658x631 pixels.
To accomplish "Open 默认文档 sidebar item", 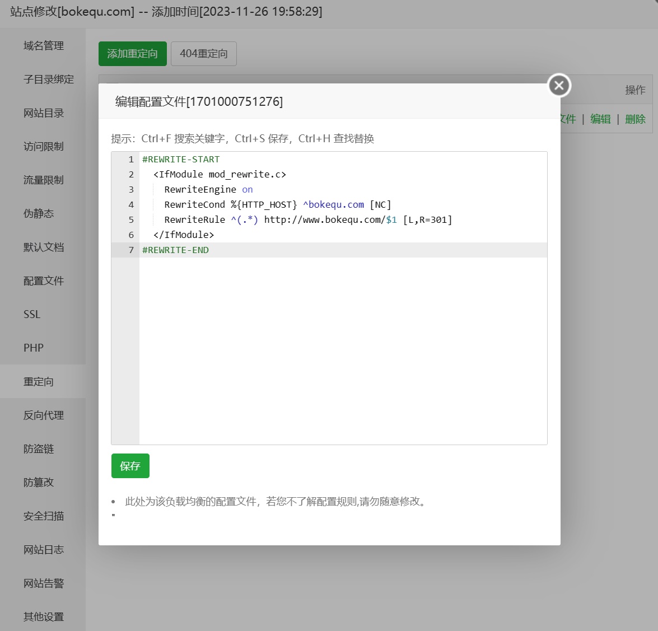I will [43, 247].
